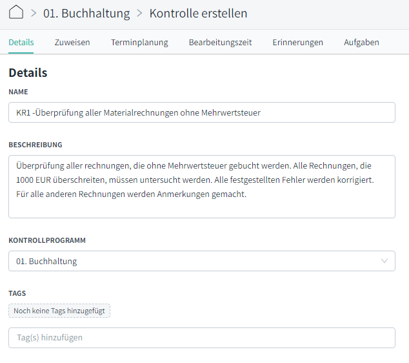Focus the Beschreibung text area
409x363 pixels.
point(202,187)
